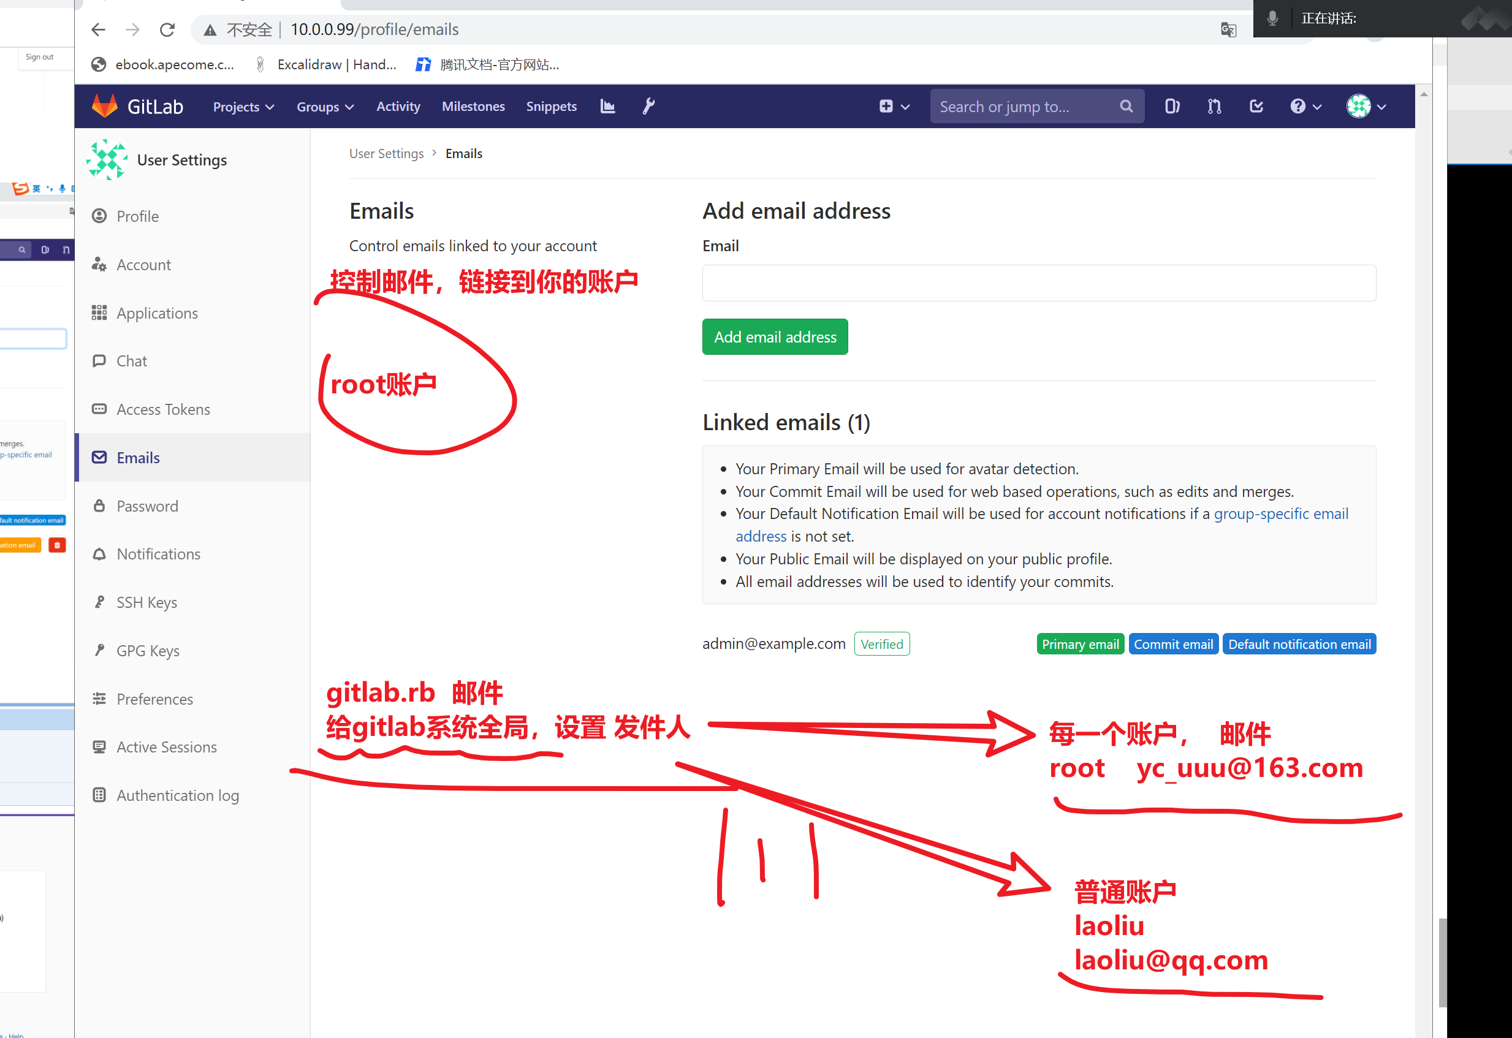Open the Activity navigation item
The height and width of the screenshot is (1038, 1512).
click(x=398, y=106)
